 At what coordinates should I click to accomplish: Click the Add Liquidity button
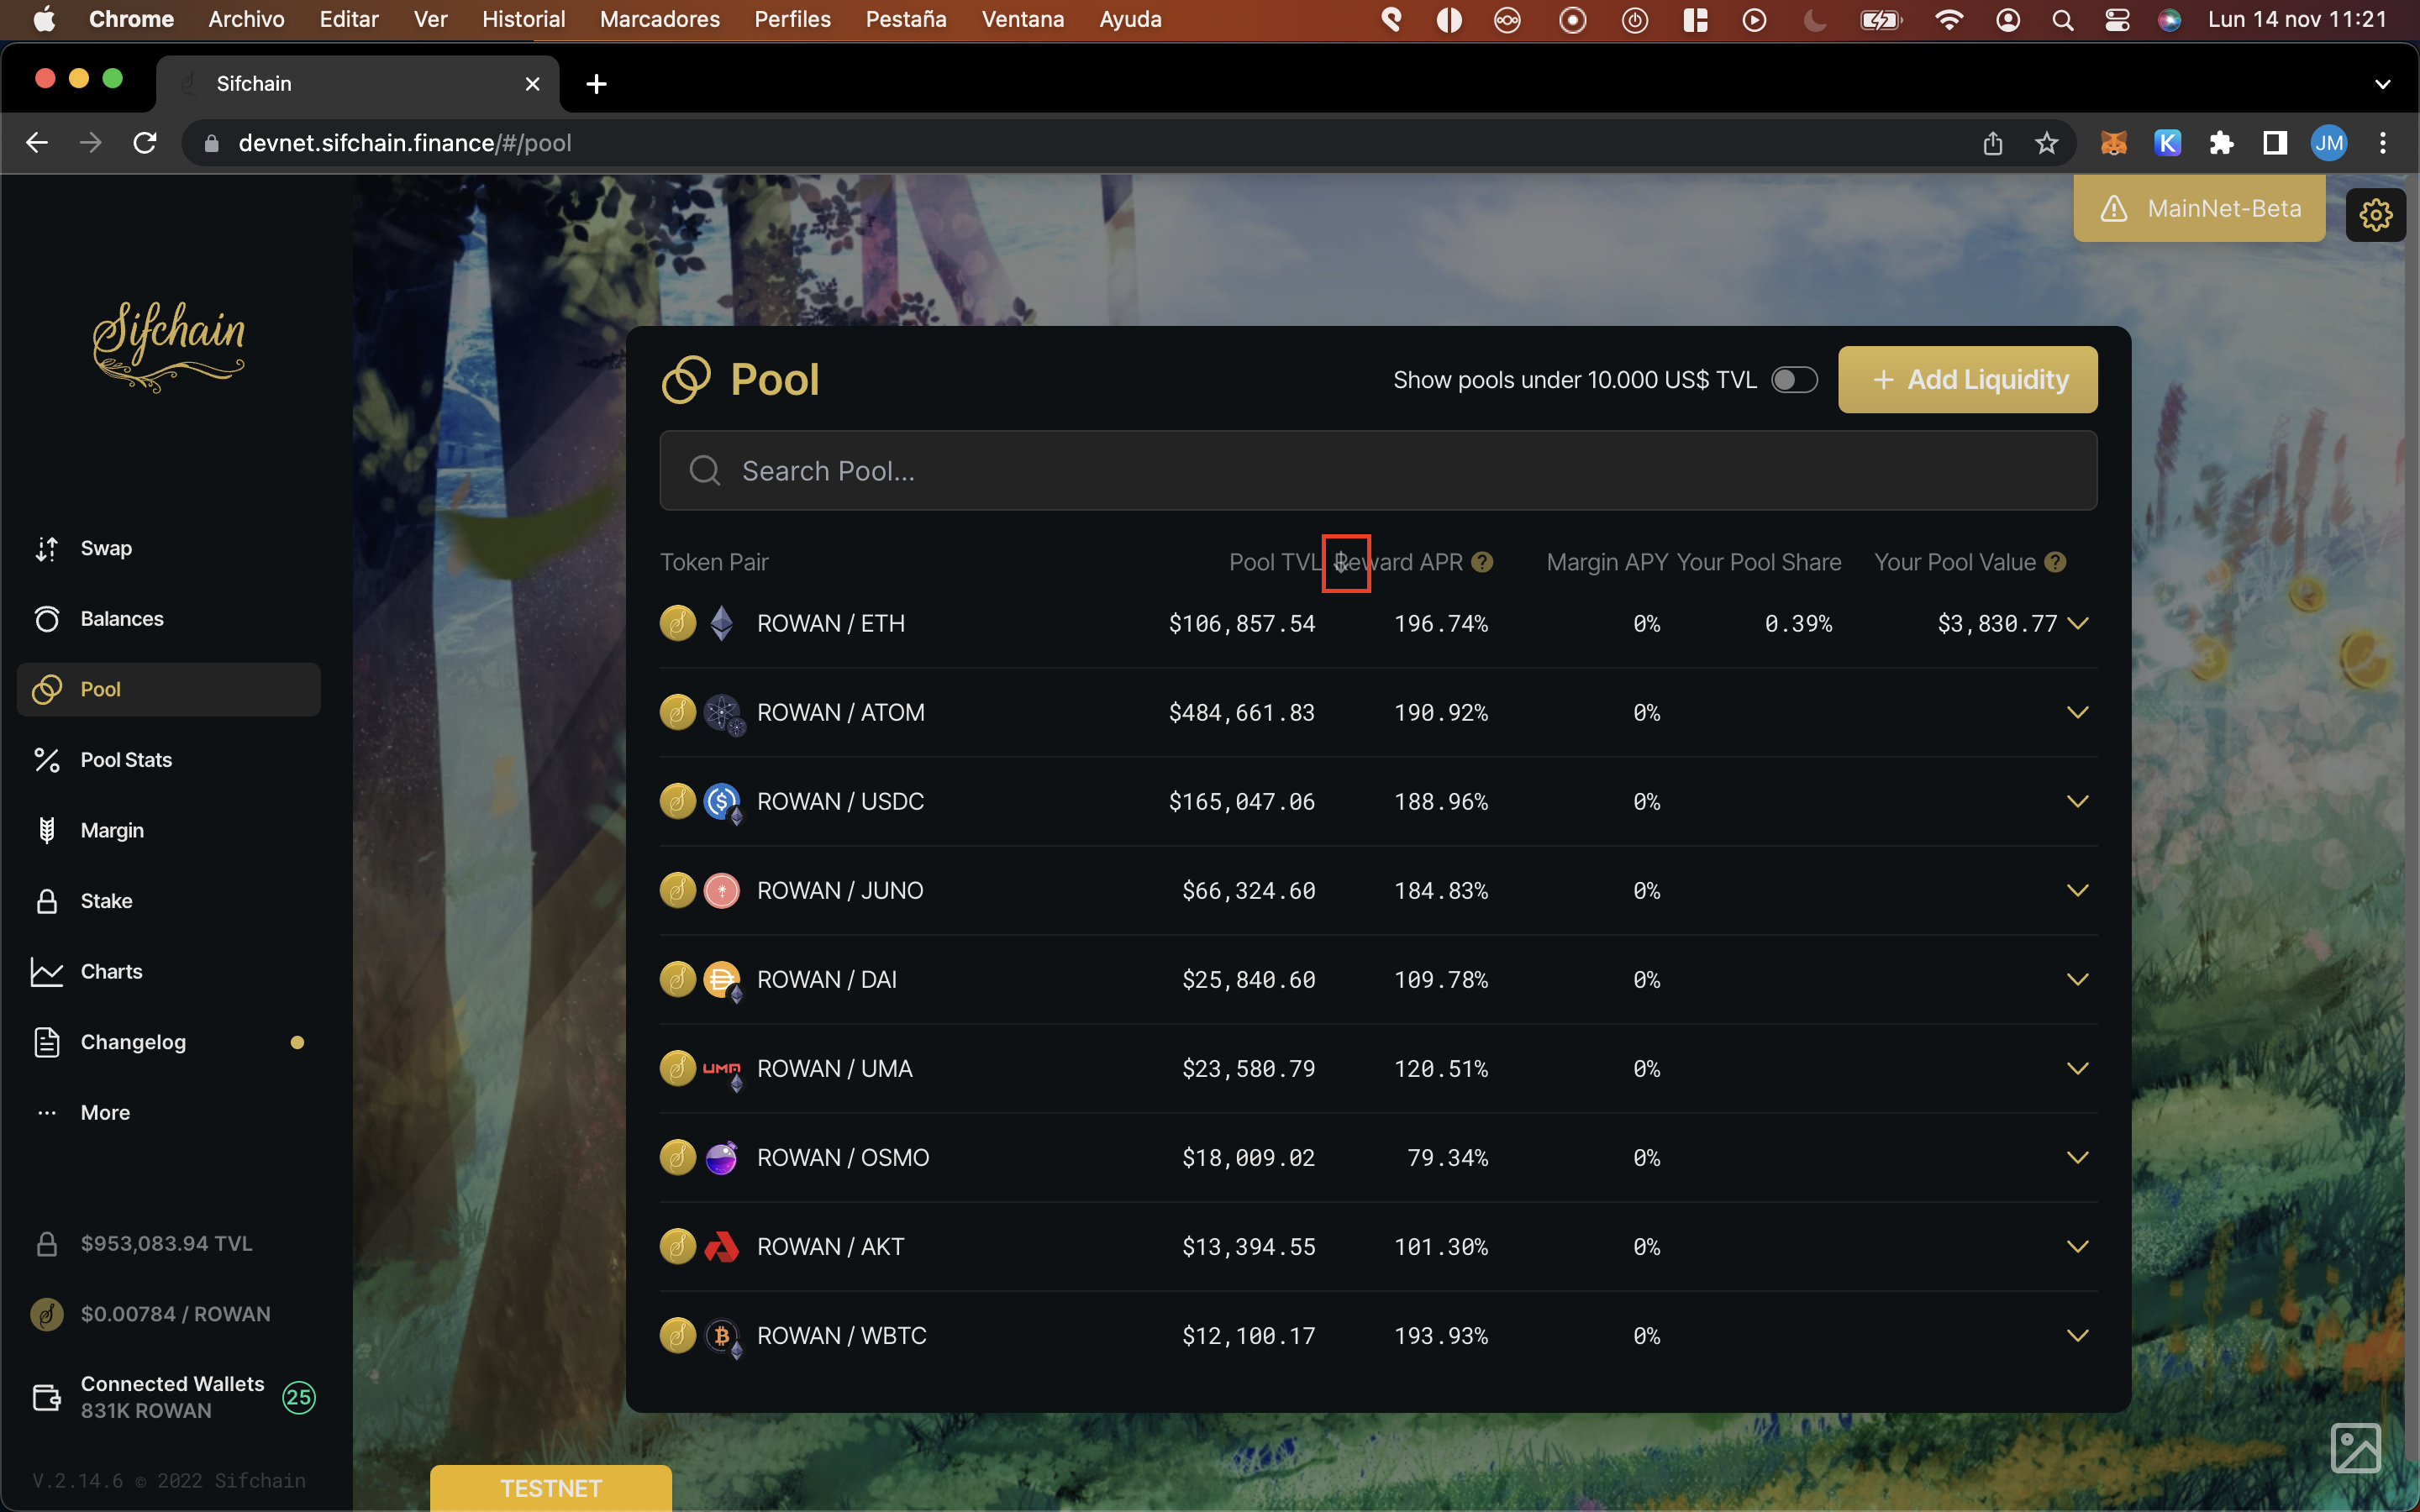point(1967,380)
